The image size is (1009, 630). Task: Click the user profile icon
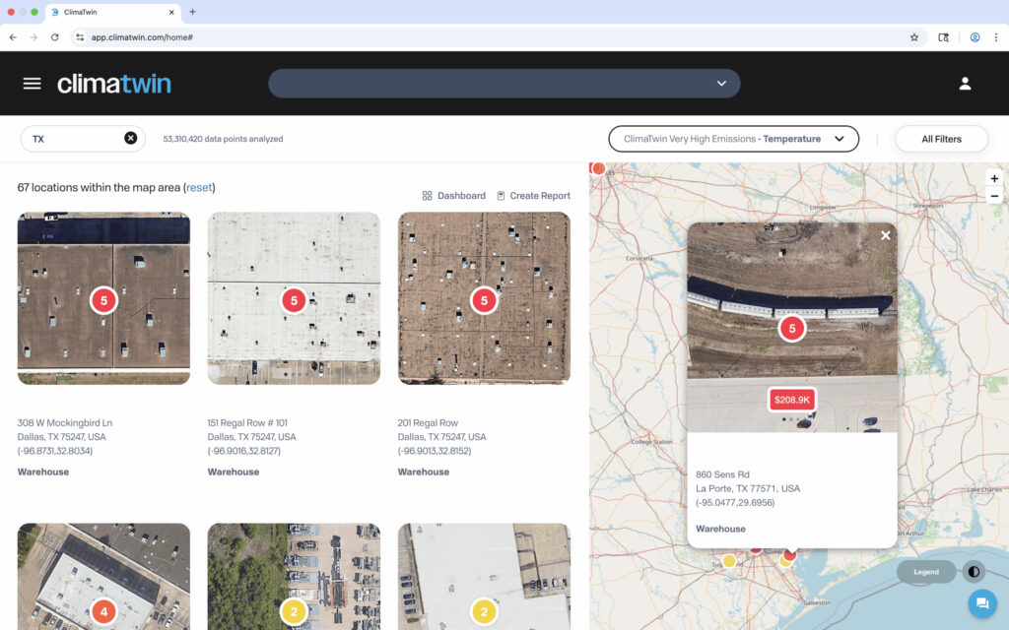965,83
